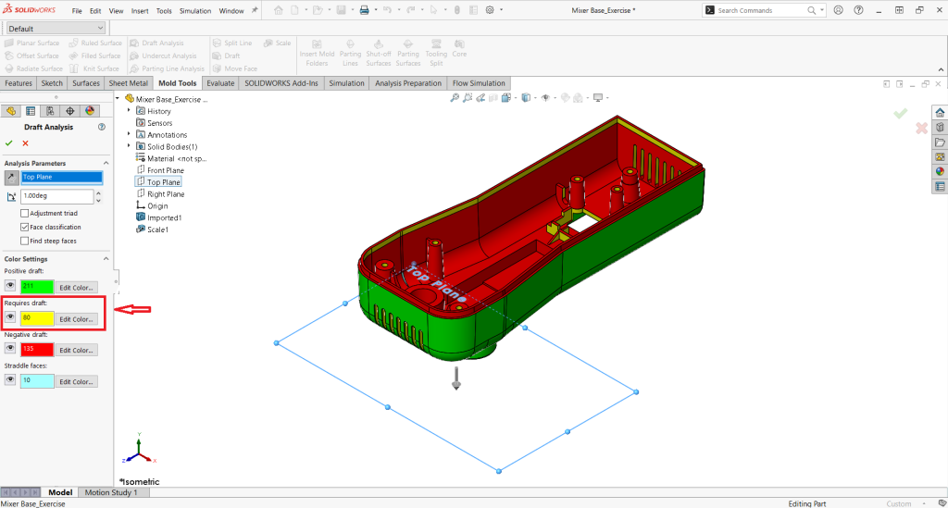The height and width of the screenshot is (508, 948).
Task: Expand the History node in the tree
Action: (129, 111)
